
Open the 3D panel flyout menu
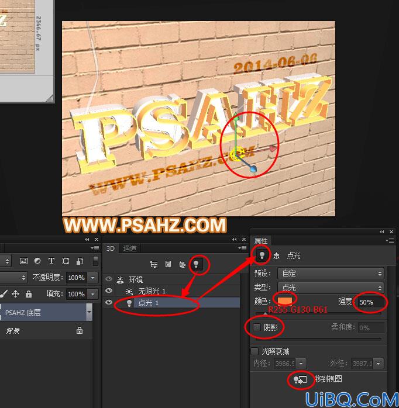click(x=242, y=248)
